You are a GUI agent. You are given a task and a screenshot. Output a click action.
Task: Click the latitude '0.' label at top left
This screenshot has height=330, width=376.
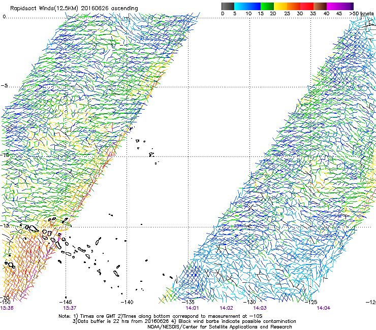point(5,17)
